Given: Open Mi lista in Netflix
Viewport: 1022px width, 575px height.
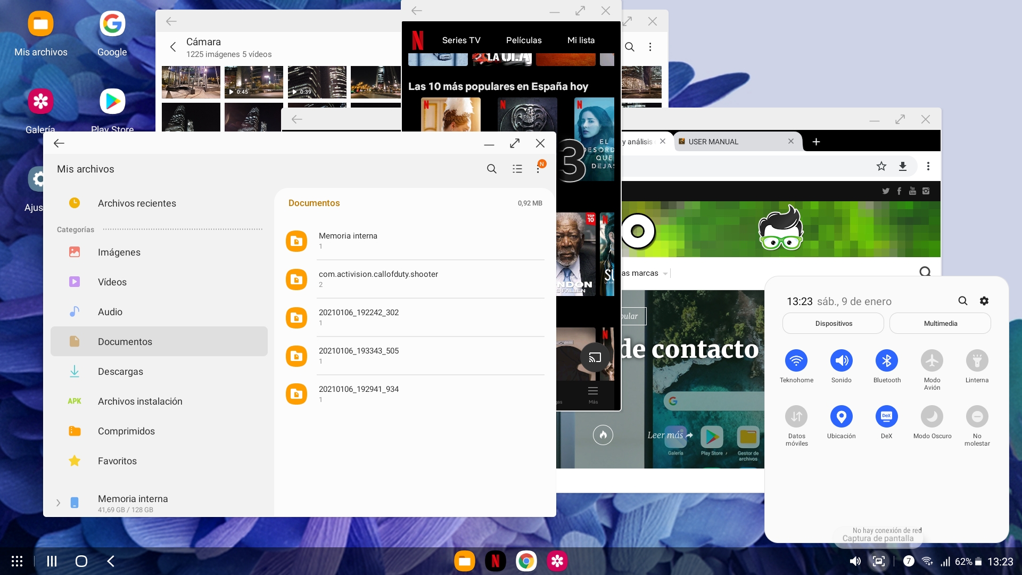Looking at the screenshot, I should pyautogui.click(x=581, y=40).
